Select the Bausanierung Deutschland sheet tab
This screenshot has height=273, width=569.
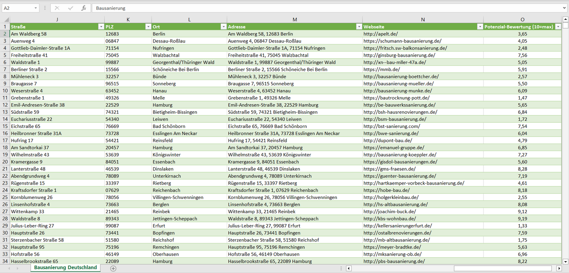(x=65, y=267)
